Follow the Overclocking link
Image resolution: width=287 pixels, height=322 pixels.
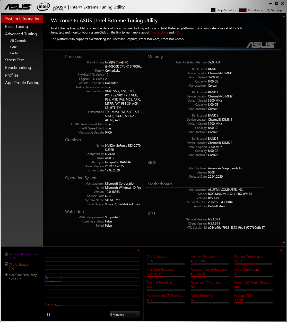point(159,32)
